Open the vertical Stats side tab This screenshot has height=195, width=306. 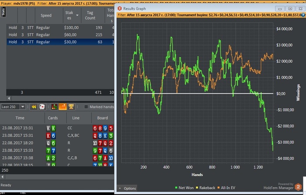(3, 12)
